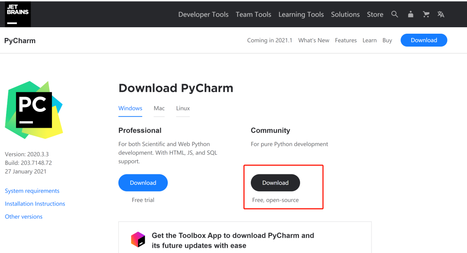467x253 pixels.
Task: Switch to the Mac tab
Action: (x=159, y=108)
